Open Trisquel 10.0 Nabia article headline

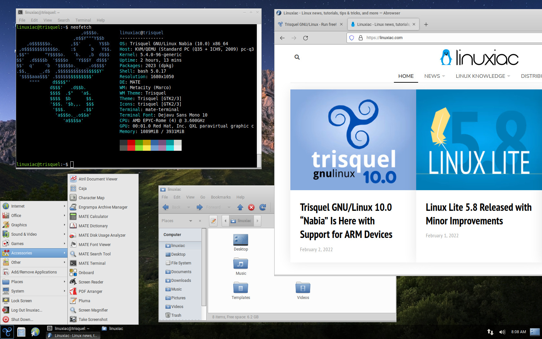(x=346, y=221)
